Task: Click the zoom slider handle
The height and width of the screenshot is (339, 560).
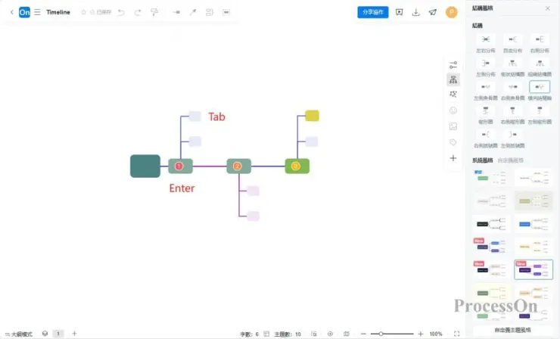Action: [381, 334]
